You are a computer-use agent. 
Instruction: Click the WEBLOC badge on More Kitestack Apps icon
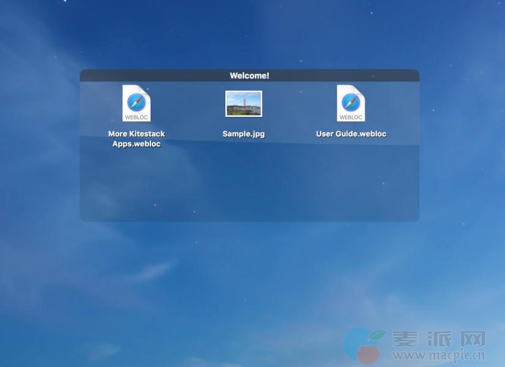click(136, 117)
